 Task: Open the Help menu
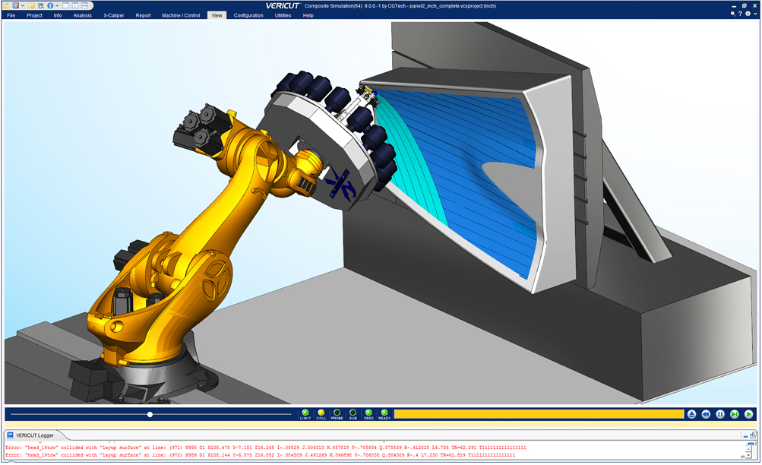pos(308,15)
